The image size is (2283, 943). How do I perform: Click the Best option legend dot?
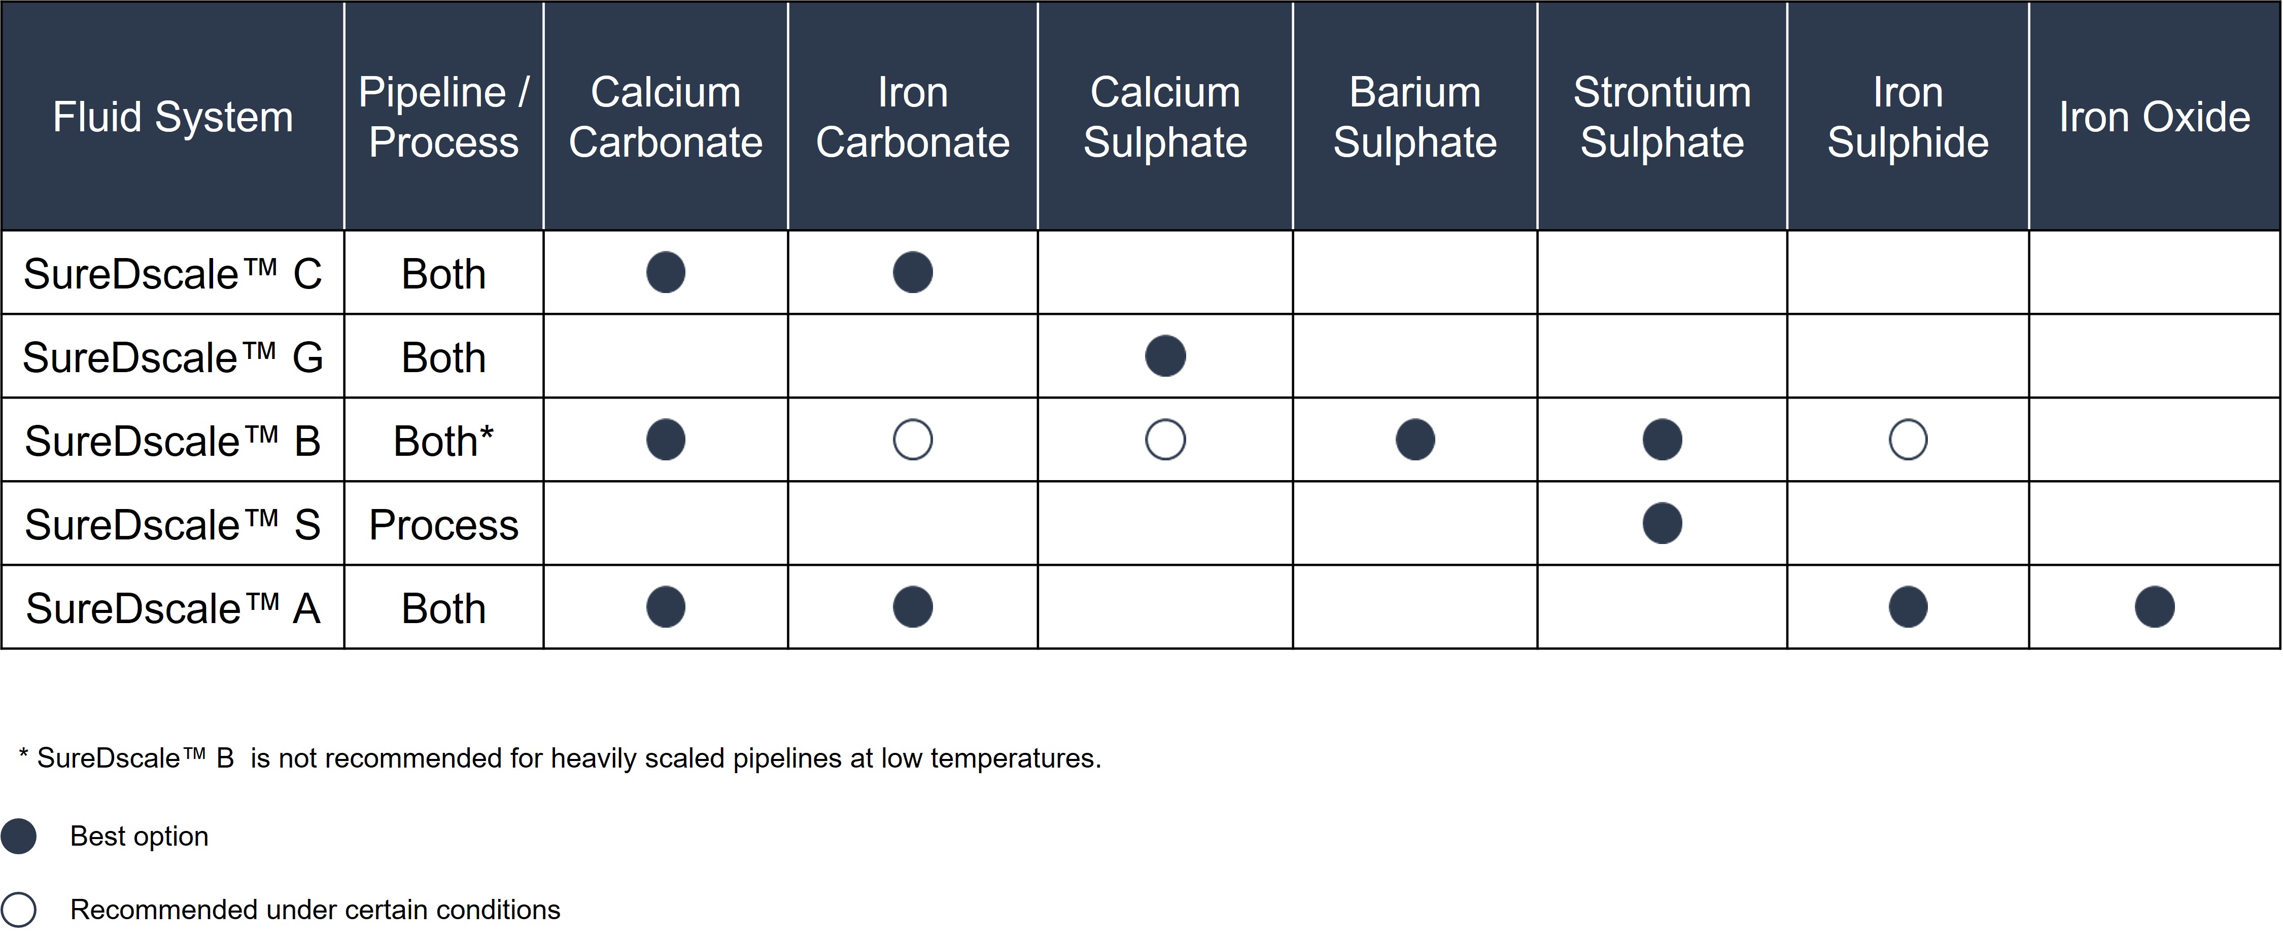point(19,836)
